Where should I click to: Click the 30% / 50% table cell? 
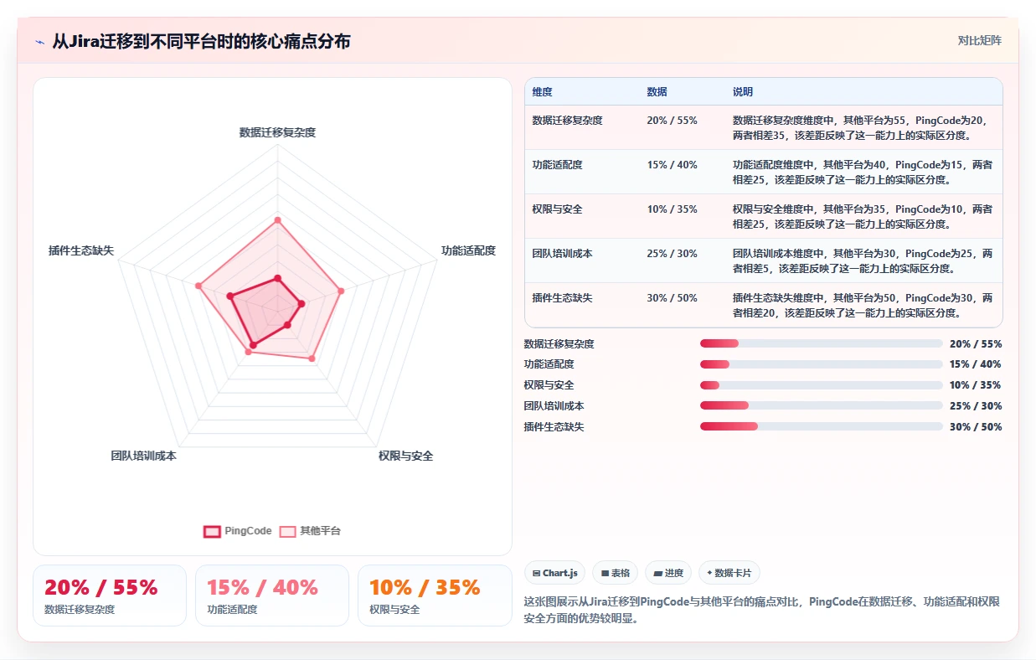[x=672, y=298]
